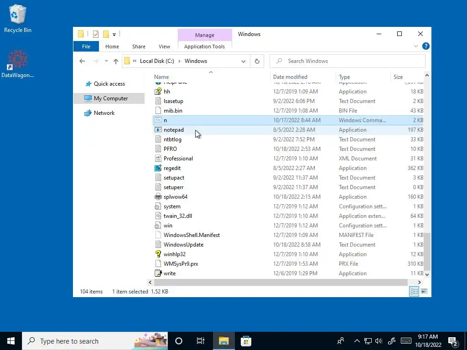This screenshot has width=467, height=350.
Task: Select the file named setuperr
Action: click(x=173, y=187)
